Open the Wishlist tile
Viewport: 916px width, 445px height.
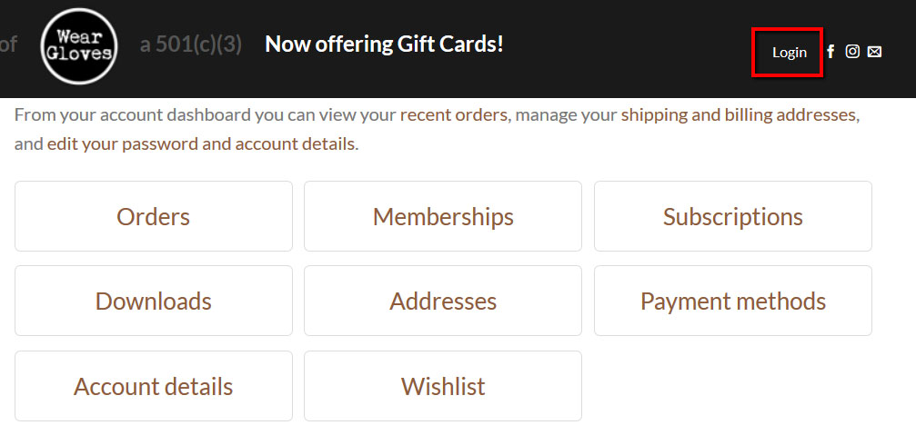click(443, 386)
